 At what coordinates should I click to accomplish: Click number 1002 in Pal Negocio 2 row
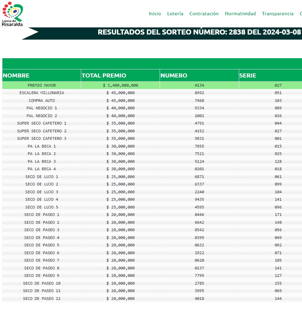(x=200, y=116)
